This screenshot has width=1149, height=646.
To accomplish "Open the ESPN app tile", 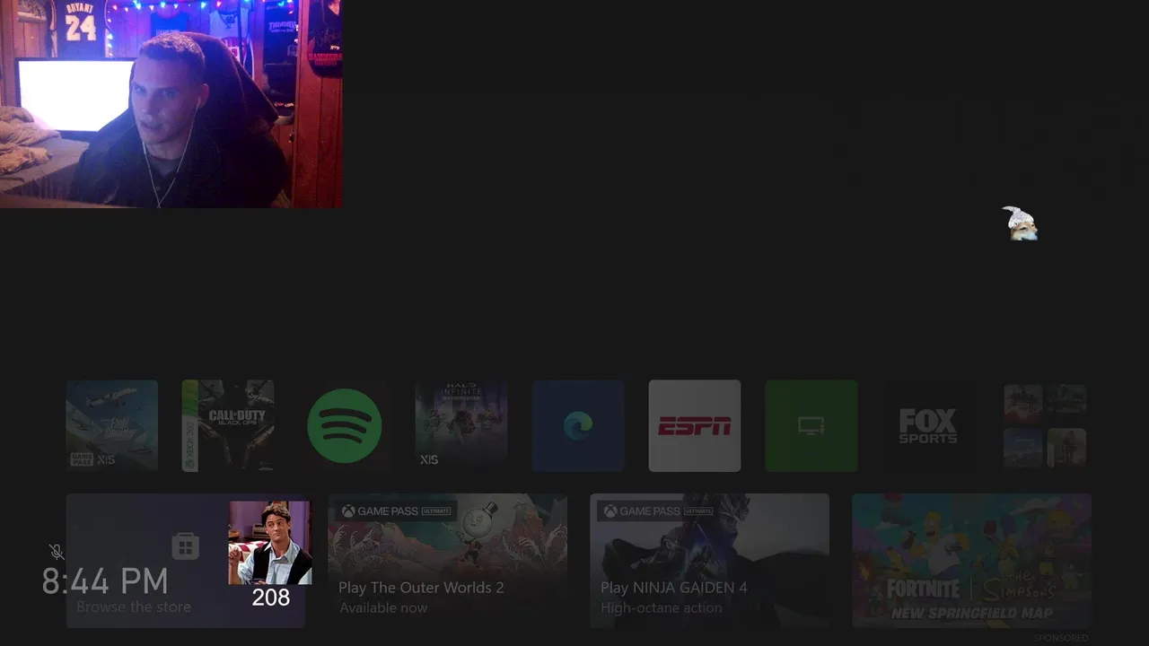I will coord(695,425).
